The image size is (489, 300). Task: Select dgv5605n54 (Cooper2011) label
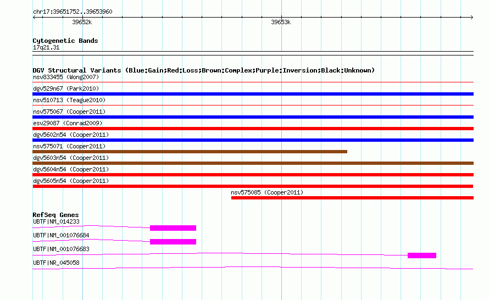pyautogui.click(x=71, y=181)
